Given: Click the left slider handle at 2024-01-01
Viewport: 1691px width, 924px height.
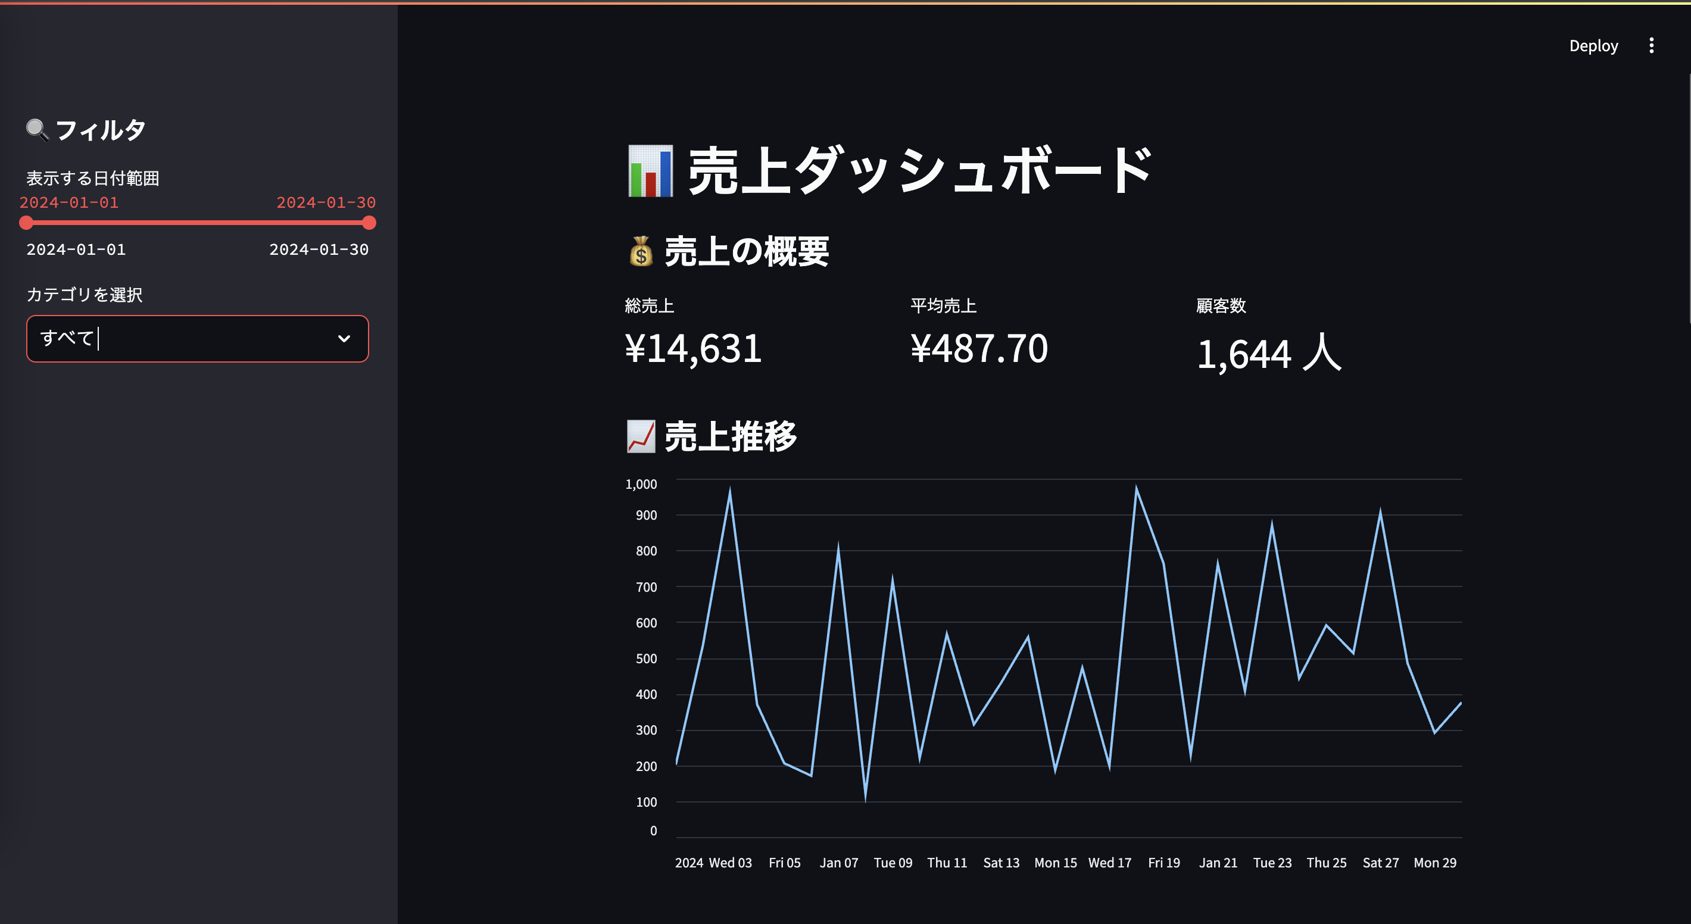Looking at the screenshot, I should click(x=25, y=223).
